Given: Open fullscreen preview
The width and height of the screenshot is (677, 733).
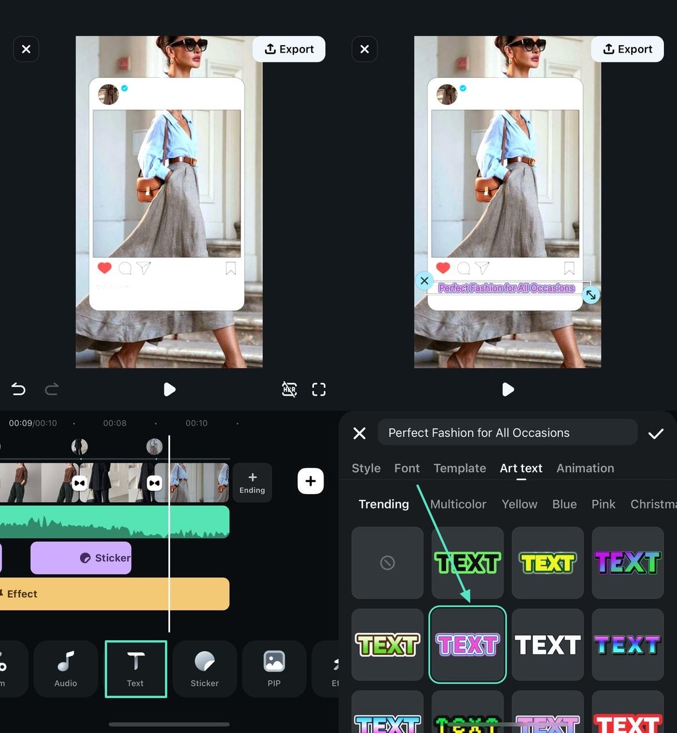Looking at the screenshot, I should (319, 389).
